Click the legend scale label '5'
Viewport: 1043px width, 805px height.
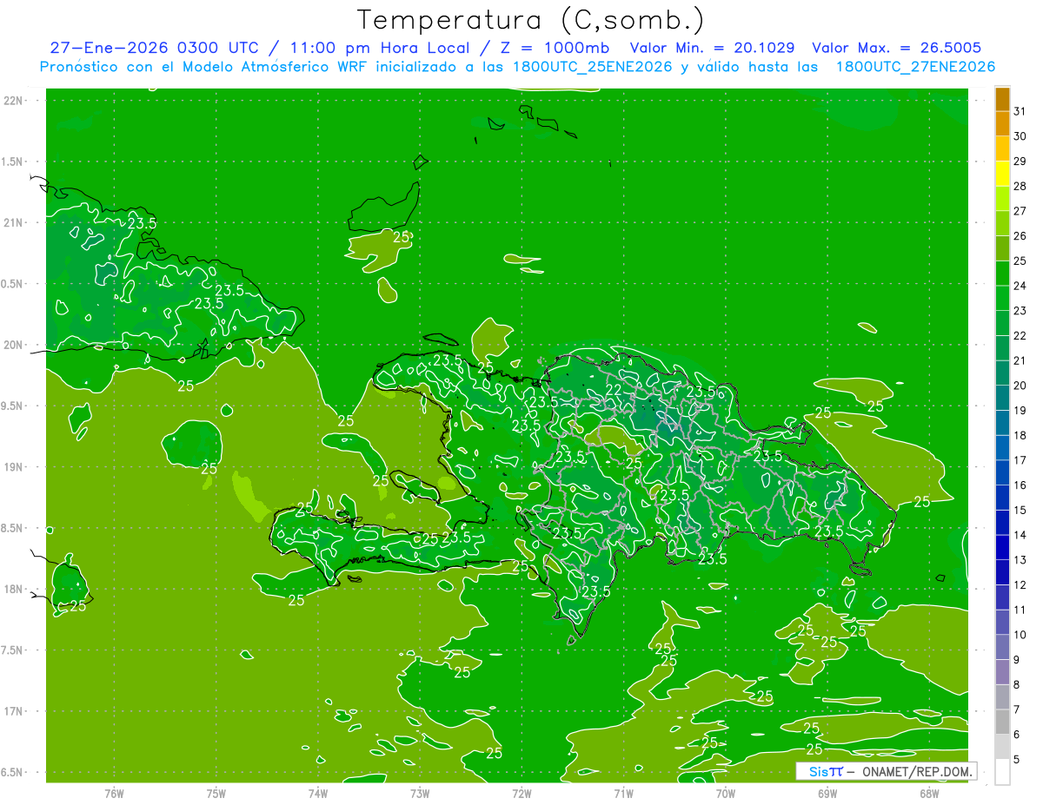pyautogui.click(x=1016, y=759)
